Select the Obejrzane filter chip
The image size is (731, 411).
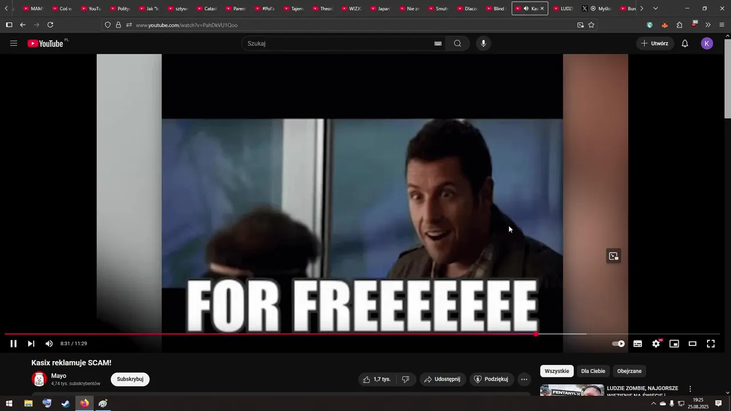(x=629, y=371)
